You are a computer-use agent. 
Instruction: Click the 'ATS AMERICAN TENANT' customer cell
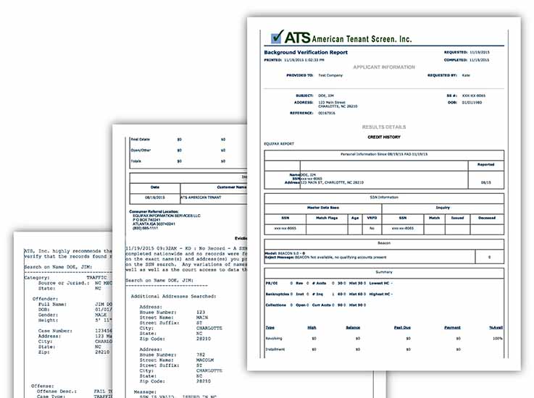click(201, 198)
